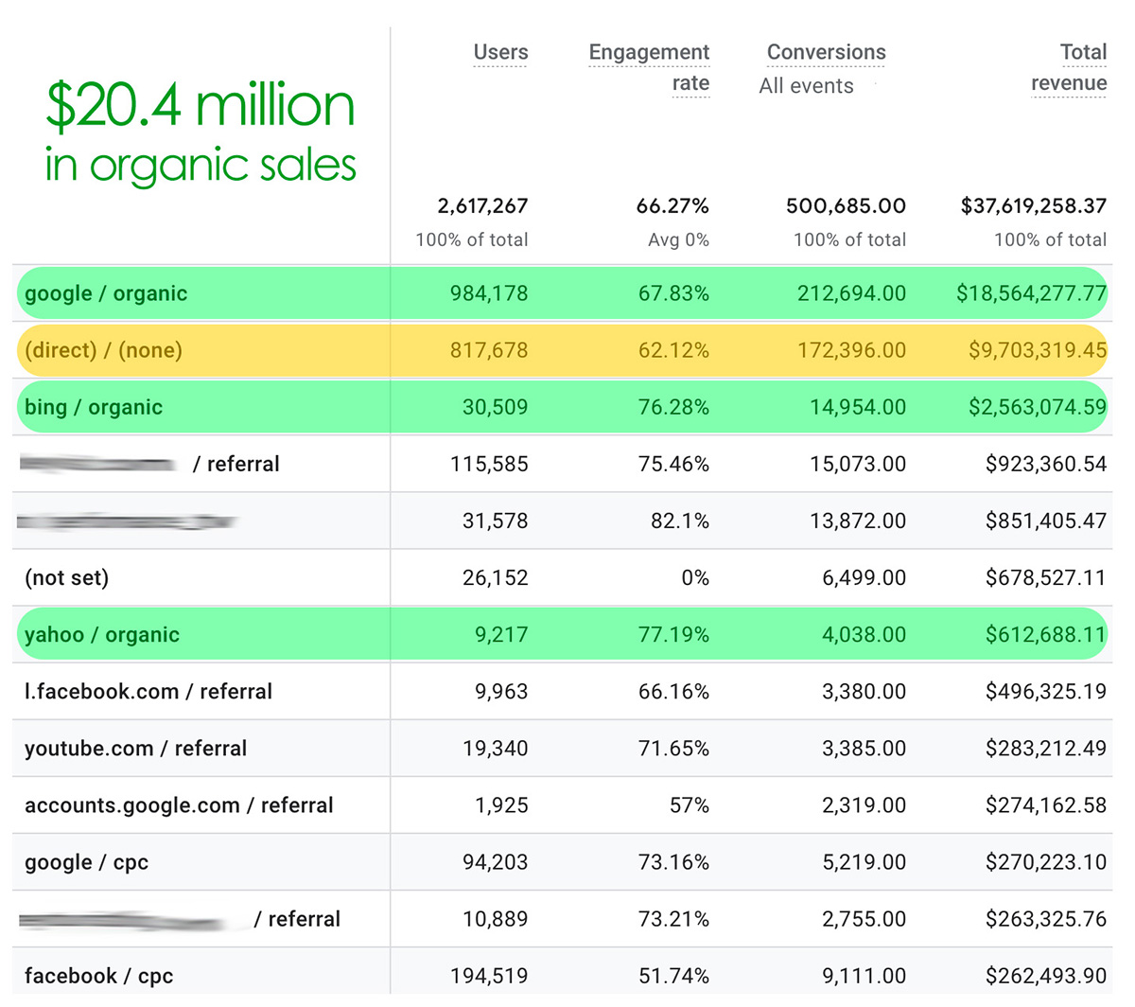The image size is (1135, 1007).
Task: Click referral revenue value $263,325.76
Action: click(1046, 918)
